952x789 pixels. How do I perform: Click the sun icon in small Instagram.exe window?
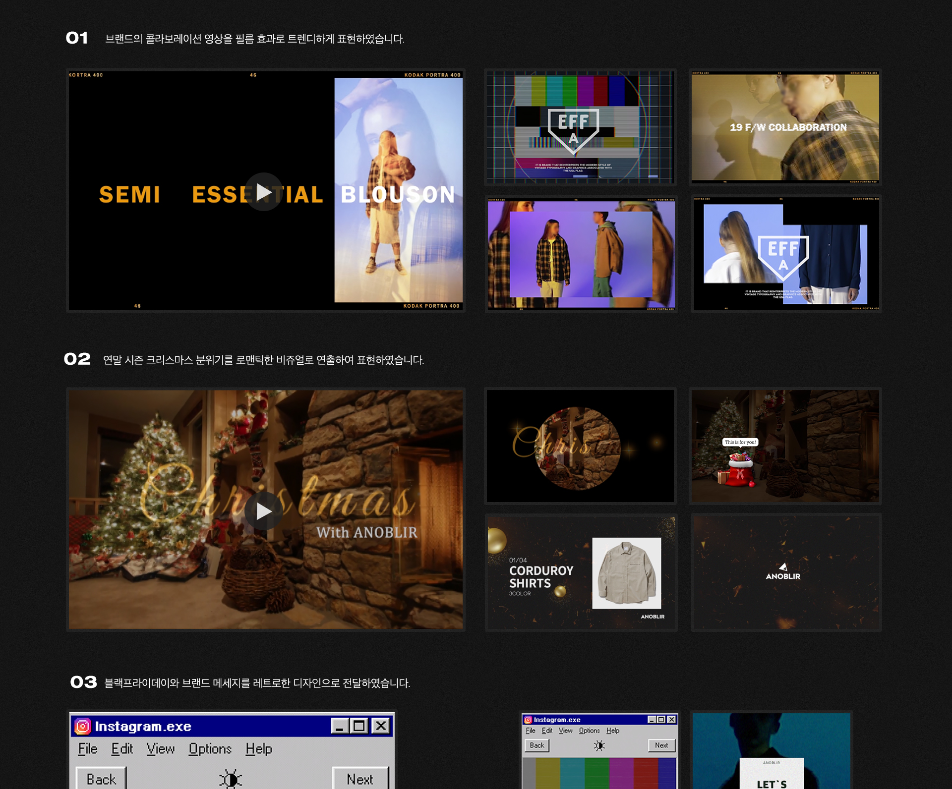click(x=599, y=745)
